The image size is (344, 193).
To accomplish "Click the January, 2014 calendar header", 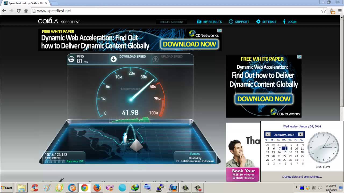I will tap(284, 135).
